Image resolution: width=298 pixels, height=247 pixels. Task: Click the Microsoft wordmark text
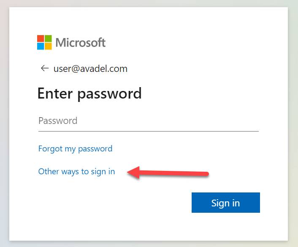pyautogui.click(x=80, y=42)
